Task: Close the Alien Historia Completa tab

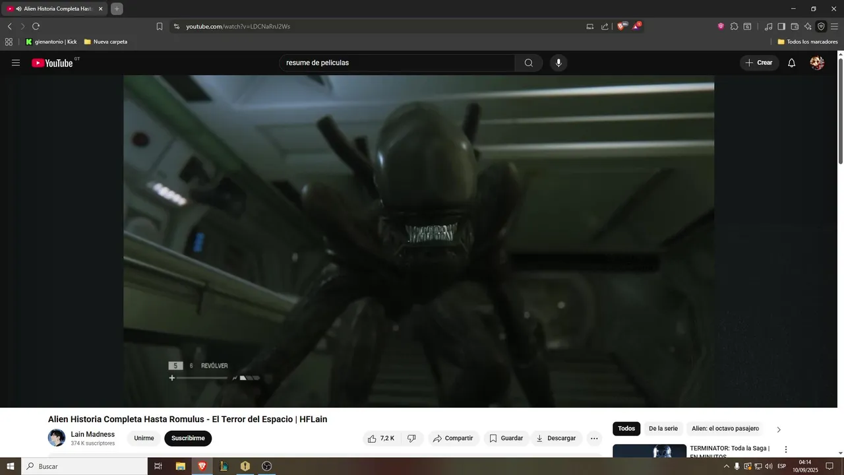Action: click(101, 9)
